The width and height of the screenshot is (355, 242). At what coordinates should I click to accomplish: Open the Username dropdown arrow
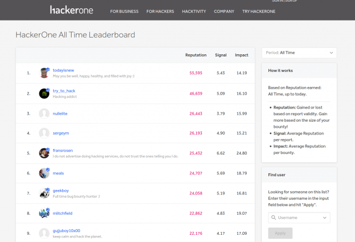(324, 218)
